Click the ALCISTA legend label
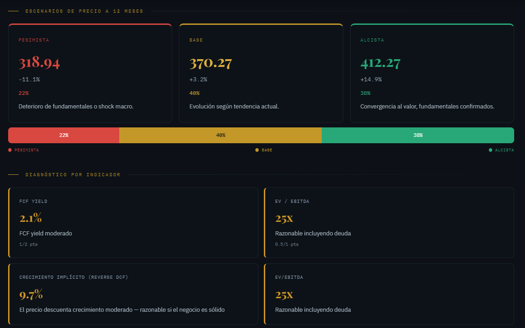The height and width of the screenshot is (328, 525). coord(505,150)
